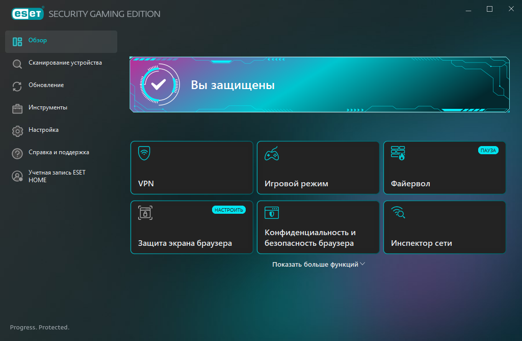Close the ESET window
Screen dimensions: 522x341
pos(511,9)
